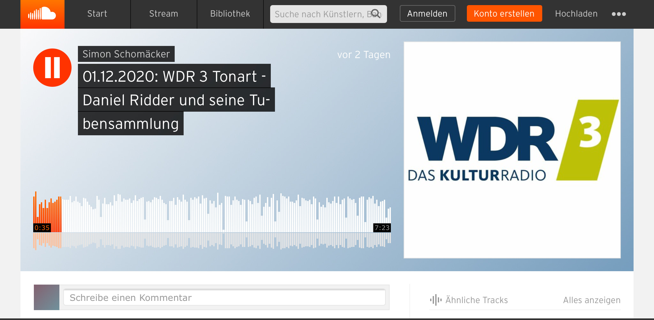Open Simon Schomäcker's profile
This screenshot has width=654, height=320.
point(126,54)
